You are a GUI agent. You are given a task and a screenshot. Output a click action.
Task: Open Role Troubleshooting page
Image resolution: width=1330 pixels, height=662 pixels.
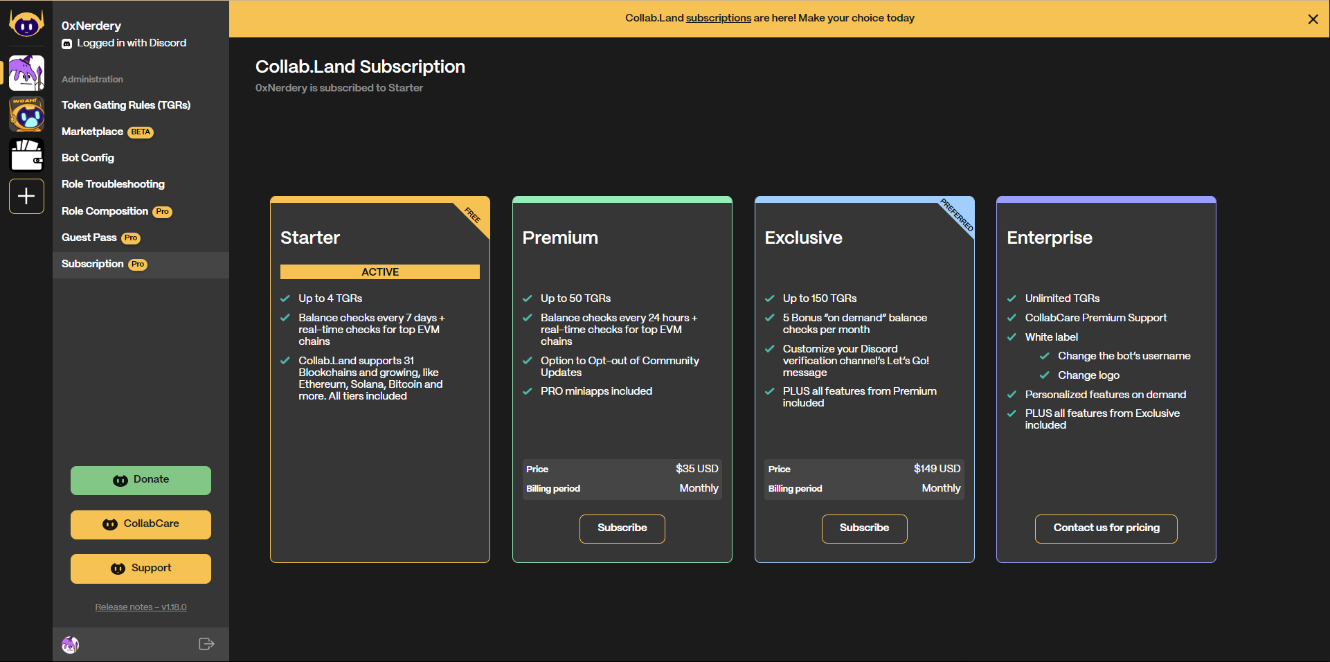point(113,184)
